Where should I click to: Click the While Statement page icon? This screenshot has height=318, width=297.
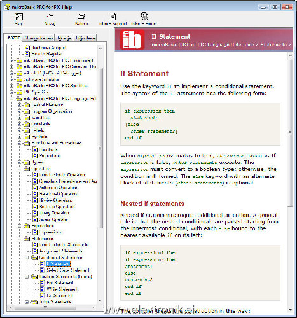43,289
